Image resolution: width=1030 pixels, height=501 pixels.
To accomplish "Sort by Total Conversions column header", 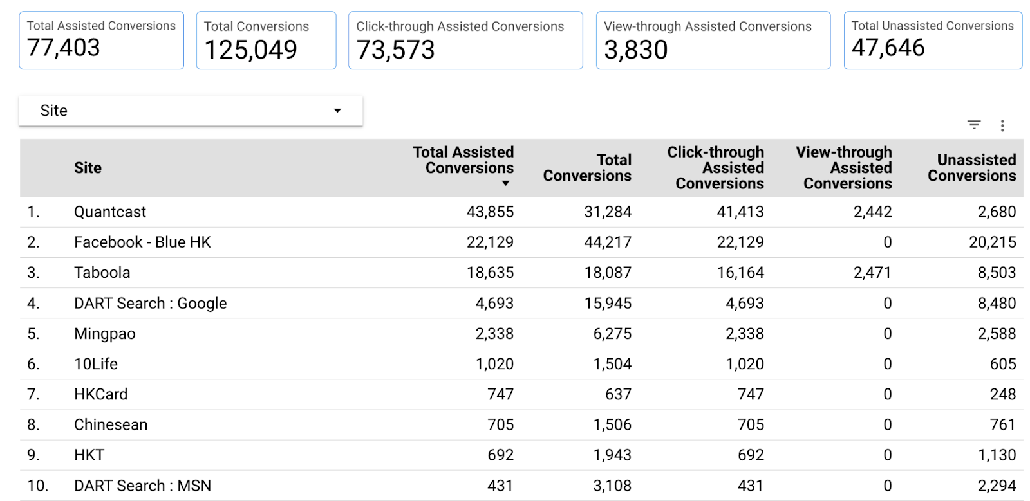I will tap(586, 168).
